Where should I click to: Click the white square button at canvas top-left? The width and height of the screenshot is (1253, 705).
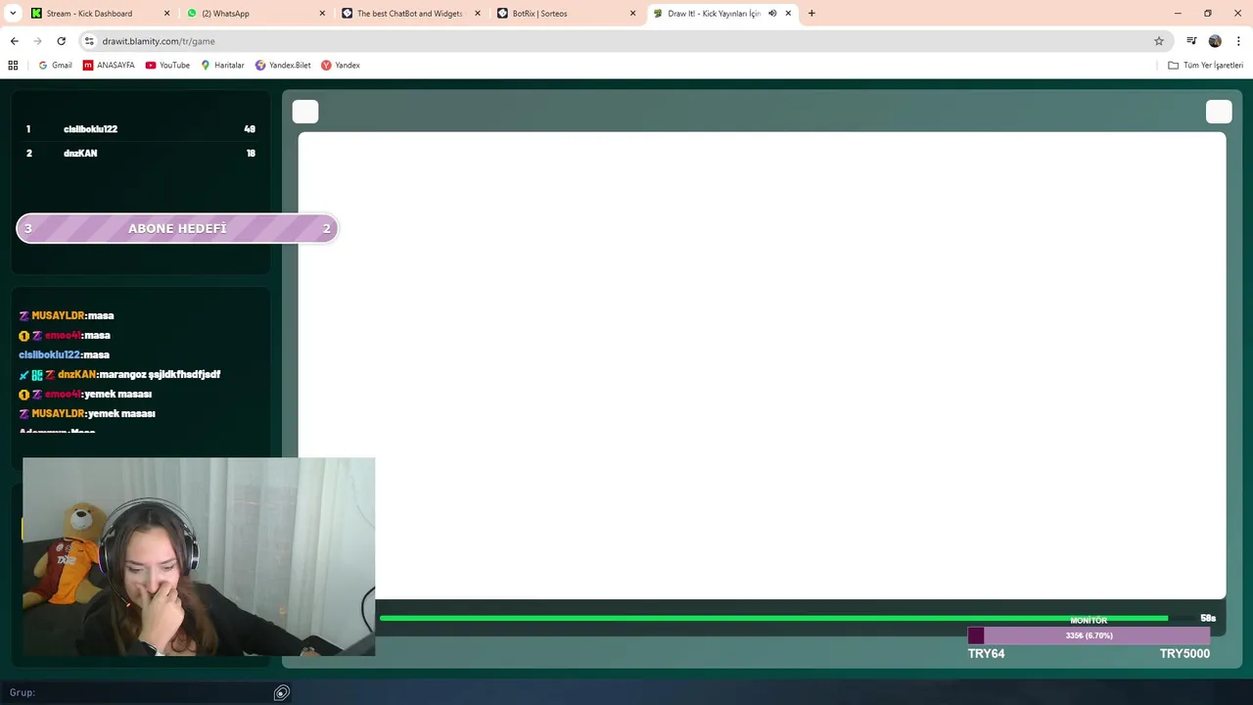(x=305, y=112)
